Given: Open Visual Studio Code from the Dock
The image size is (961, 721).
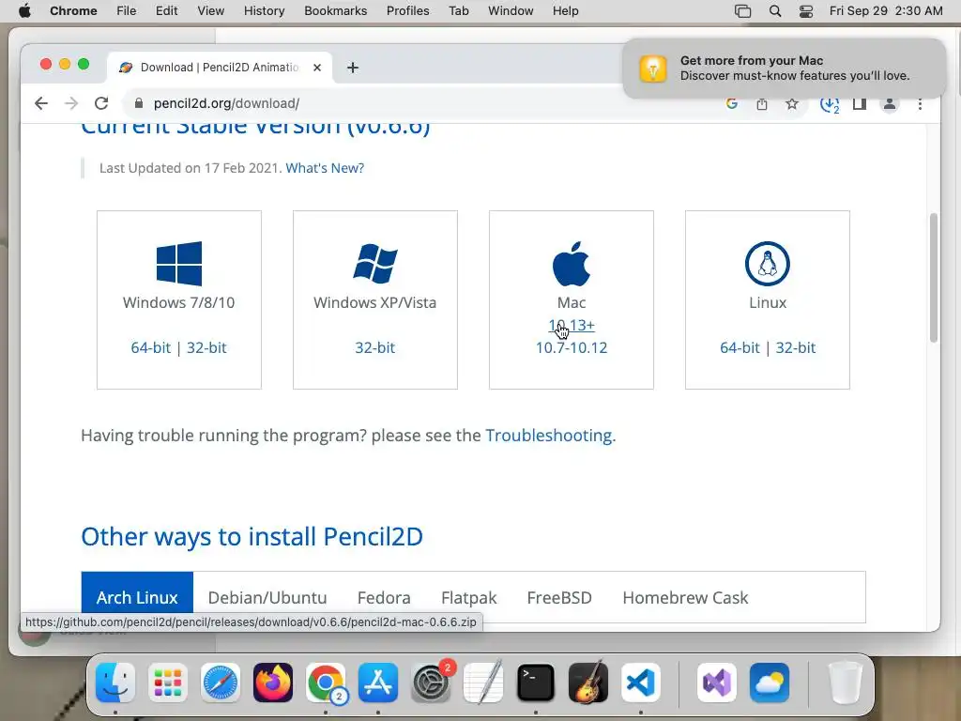Looking at the screenshot, I should click(x=640, y=683).
